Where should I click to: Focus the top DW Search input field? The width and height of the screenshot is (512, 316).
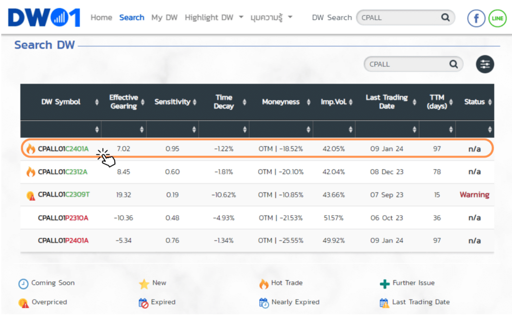coord(397,17)
